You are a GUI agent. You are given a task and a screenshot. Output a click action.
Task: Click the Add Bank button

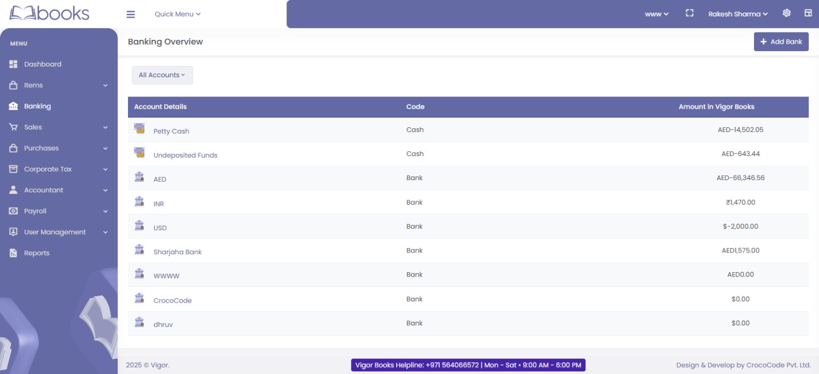click(781, 42)
